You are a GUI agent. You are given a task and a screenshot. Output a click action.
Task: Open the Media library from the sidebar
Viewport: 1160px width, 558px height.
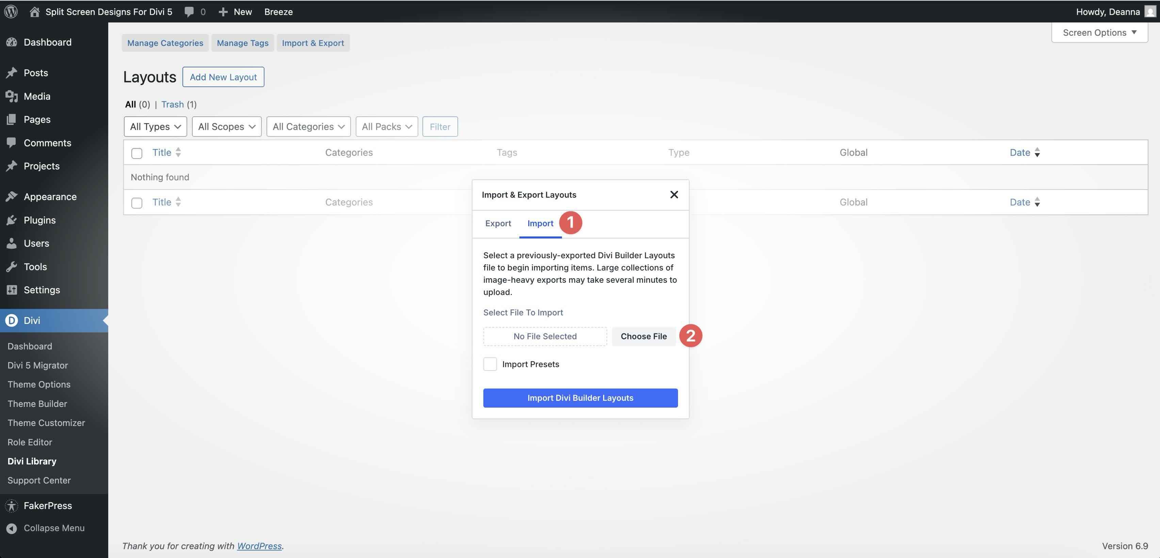click(12, 96)
